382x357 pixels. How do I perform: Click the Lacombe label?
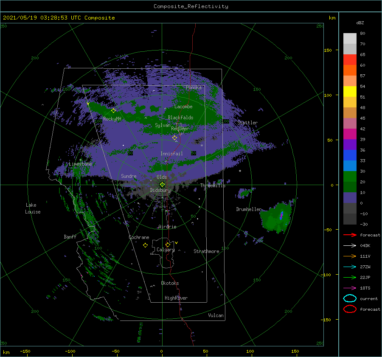[x=183, y=107]
